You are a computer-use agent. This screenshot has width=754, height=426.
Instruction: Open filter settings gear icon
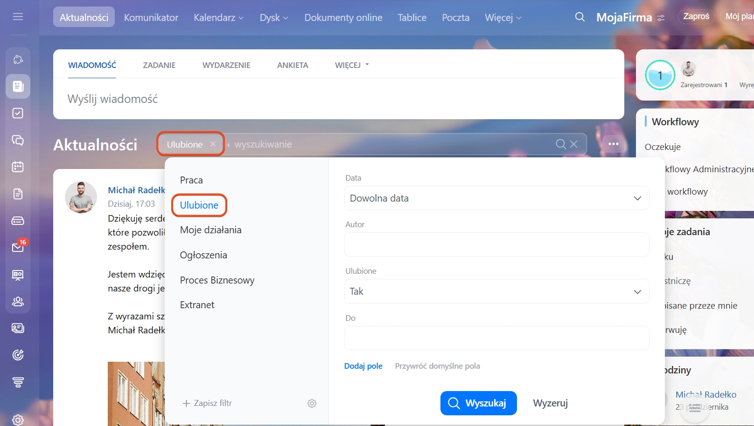pyautogui.click(x=312, y=403)
